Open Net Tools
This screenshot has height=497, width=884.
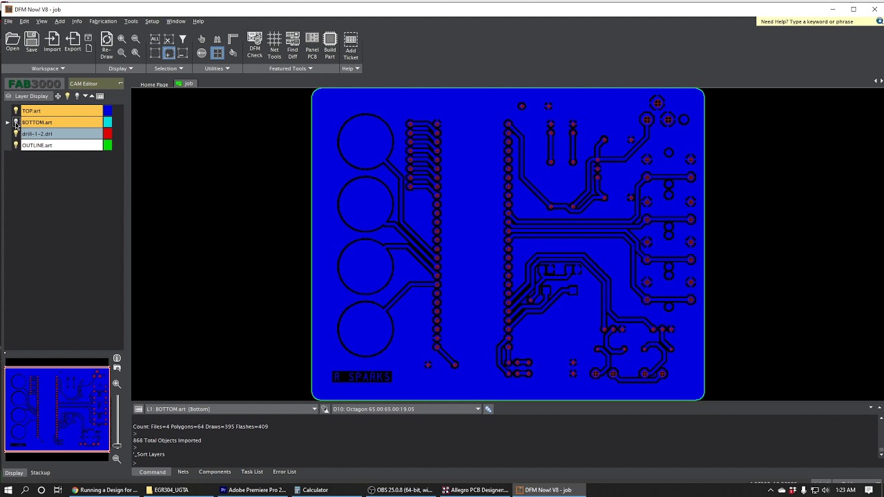[x=274, y=46]
